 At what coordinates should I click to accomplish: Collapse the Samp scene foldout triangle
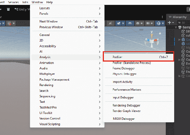pyautogui.click(x=176, y=27)
